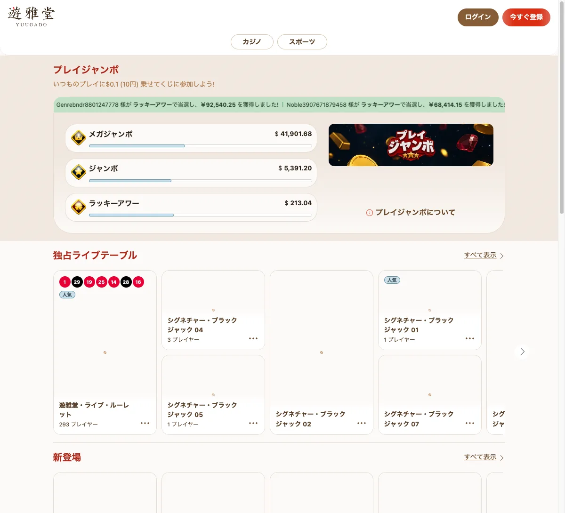
Task: Click the メガジャンボ jackpot icon
Action: pos(78,138)
